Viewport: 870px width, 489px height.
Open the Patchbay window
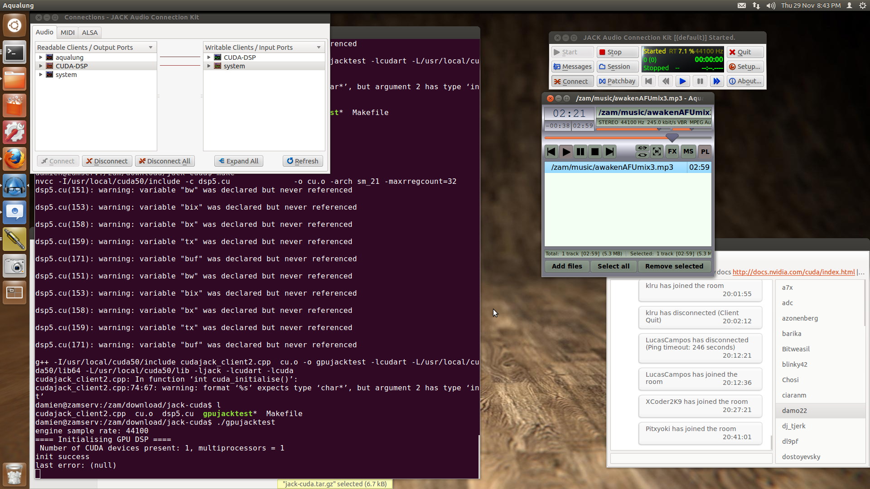[617, 81]
